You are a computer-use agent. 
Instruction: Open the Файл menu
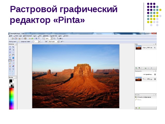tap(11, 36)
